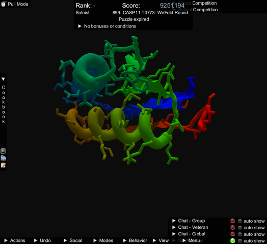Screen dimensions: 267x244
Task: Open the recipe script terminal icon
Action: coord(3,151)
